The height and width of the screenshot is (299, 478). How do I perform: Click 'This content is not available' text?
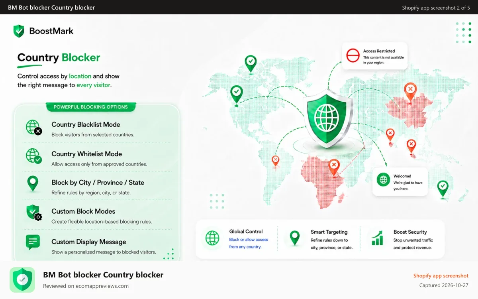(383, 57)
